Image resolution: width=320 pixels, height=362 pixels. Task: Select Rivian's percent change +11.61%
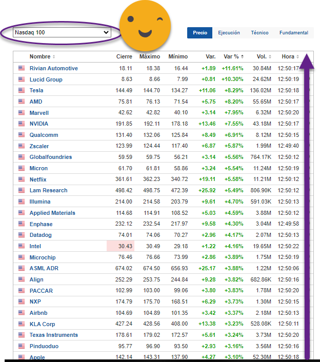pyautogui.click(x=232, y=68)
